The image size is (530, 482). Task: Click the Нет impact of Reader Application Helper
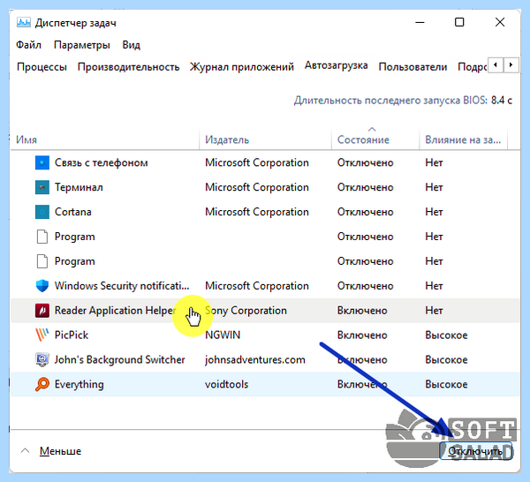[x=434, y=311]
